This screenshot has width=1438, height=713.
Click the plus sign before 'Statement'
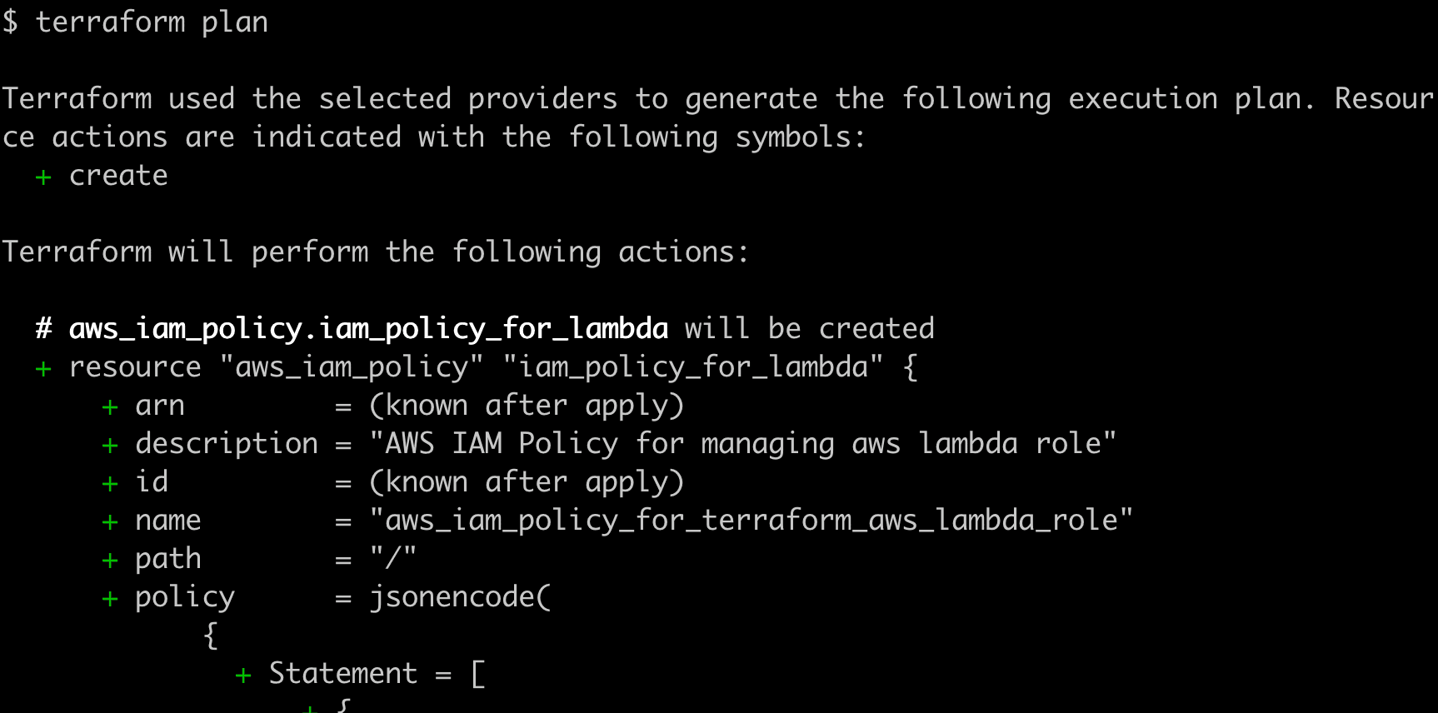click(x=243, y=675)
